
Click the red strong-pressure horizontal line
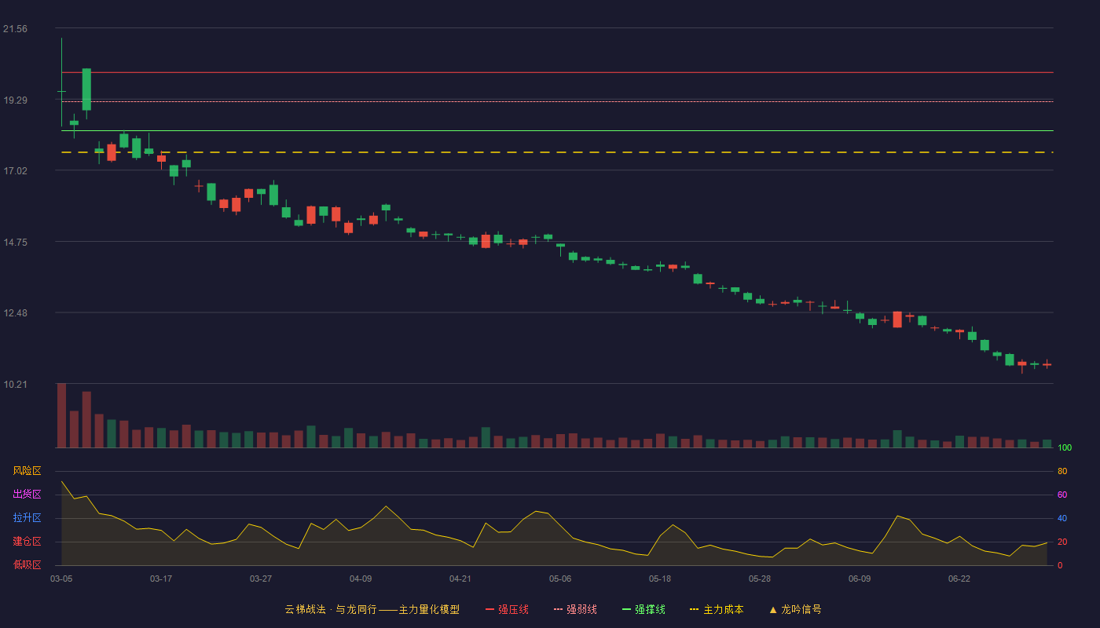click(x=557, y=72)
